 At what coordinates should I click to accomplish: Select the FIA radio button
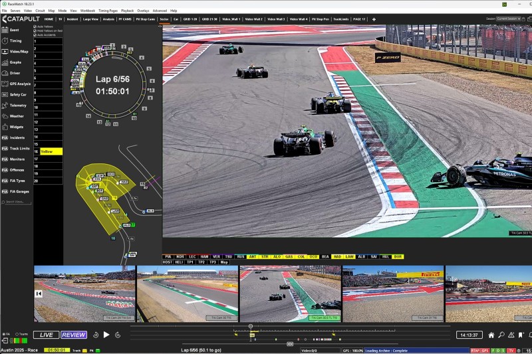pyautogui.click(x=4, y=334)
